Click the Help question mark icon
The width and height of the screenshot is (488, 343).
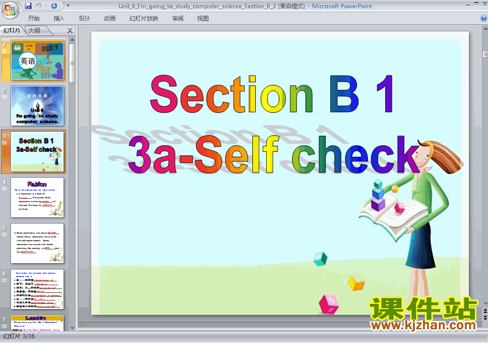484,18
